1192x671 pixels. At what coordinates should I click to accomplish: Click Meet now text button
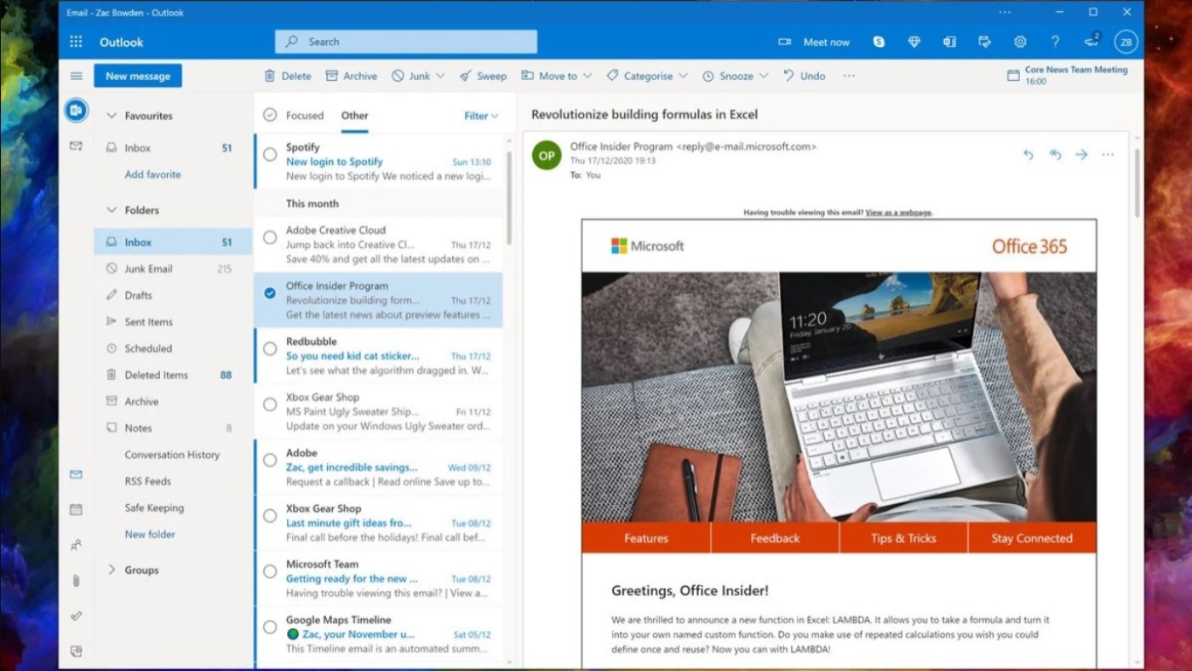coord(826,42)
